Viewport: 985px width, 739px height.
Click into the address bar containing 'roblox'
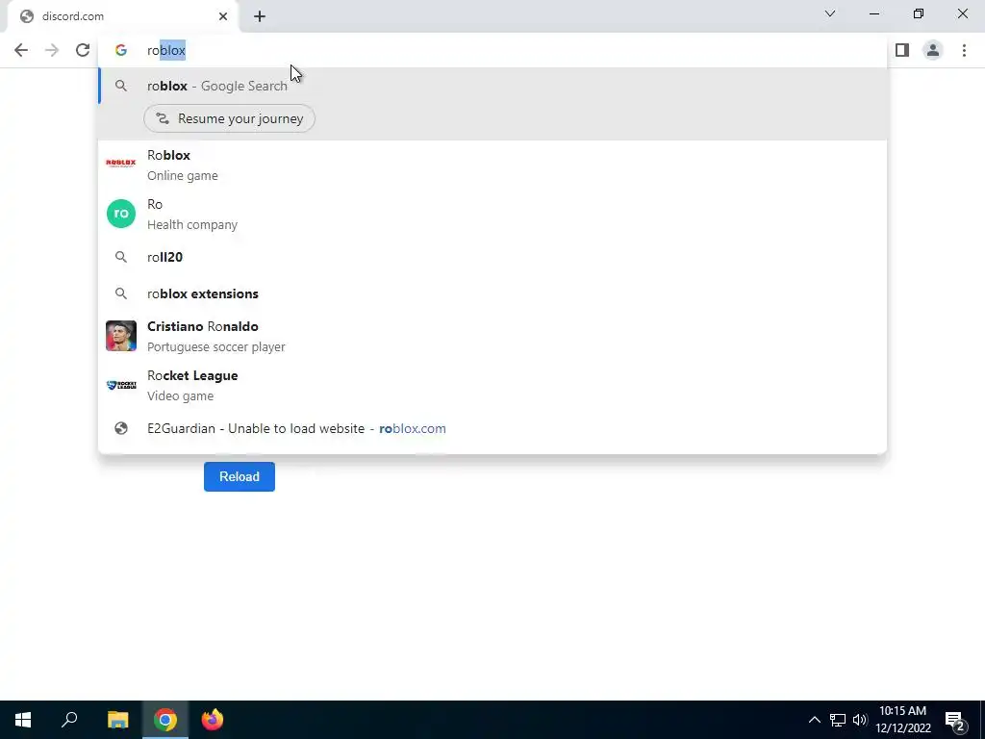(x=492, y=50)
